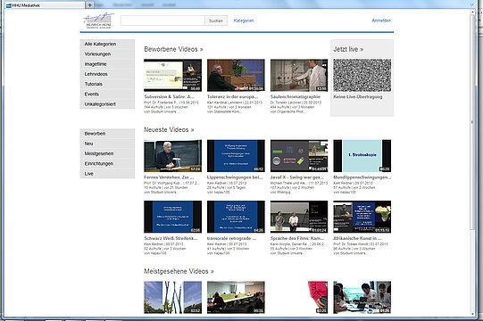Viewport: 483px width, 321px height.
Task: Open the Beworbene Videos heading link
Action: [x=173, y=49]
